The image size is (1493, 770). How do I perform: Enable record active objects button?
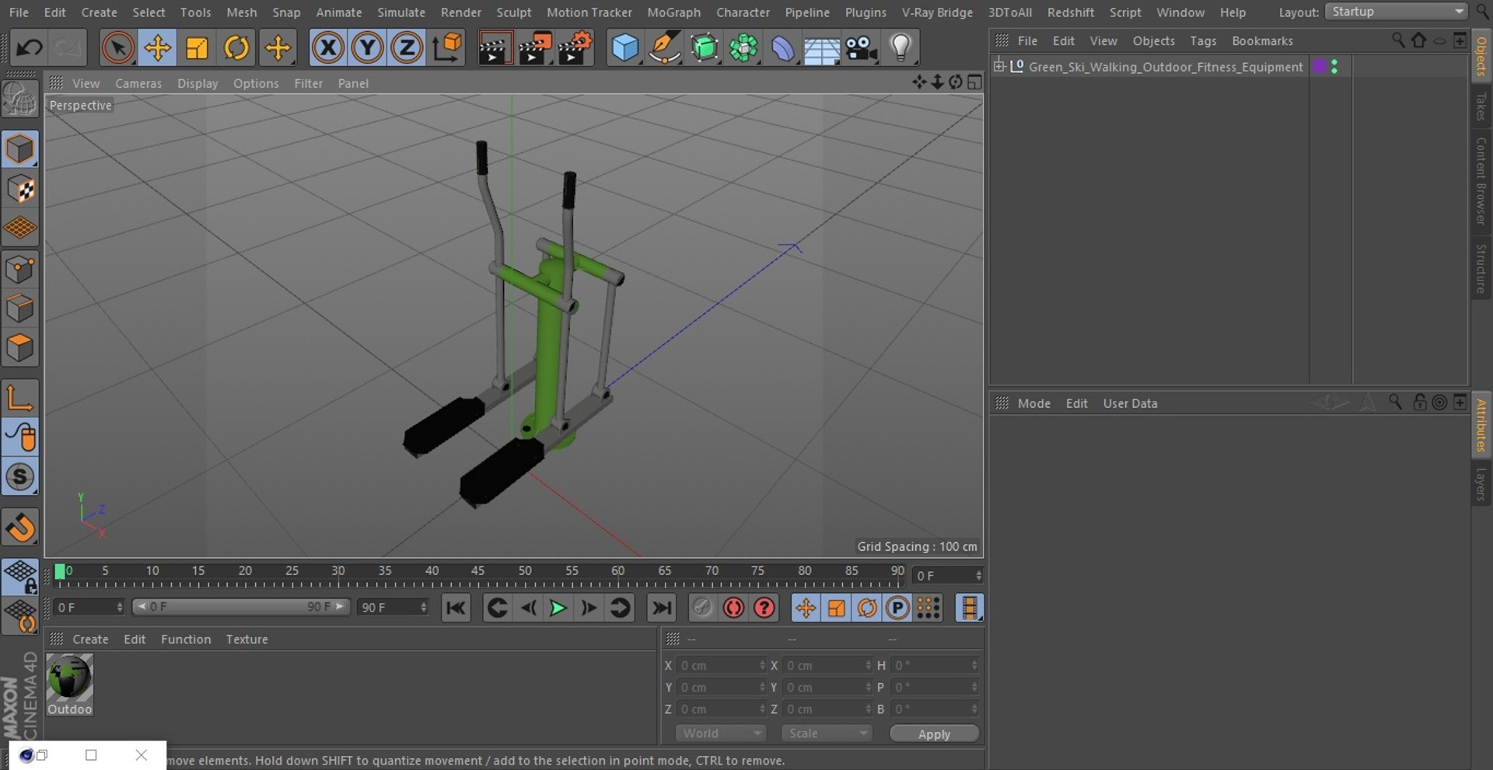pyautogui.click(x=702, y=608)
